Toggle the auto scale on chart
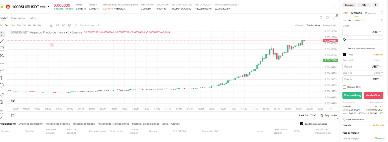The height and width of the screenshot is (142, 388). [334, 115]
